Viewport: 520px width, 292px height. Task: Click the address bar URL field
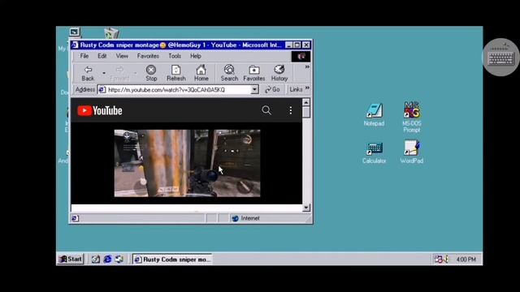tap(179, 90)
